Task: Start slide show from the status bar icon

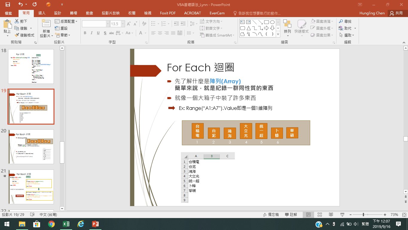Action: pyautogui.click(x=342, y=215)
